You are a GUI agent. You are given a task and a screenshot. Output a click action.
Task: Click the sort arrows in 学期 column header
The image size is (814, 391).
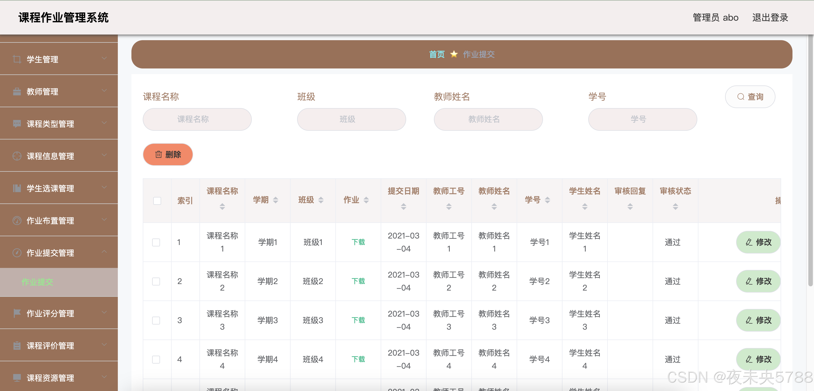click(276, 200)
